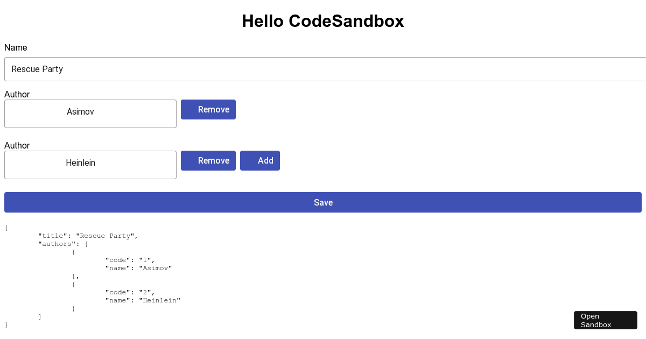Open the sandbox via the Open Sandbox button
The image size is (646, 339).
click(x=605, y=320)
